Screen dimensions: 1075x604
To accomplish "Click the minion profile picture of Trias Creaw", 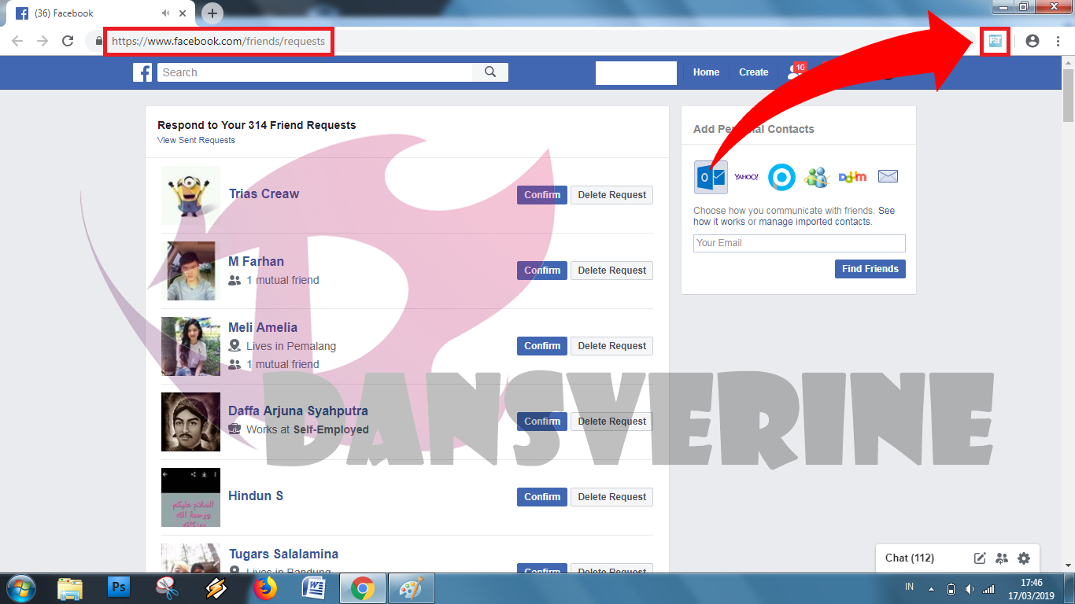I will pyautogui.click(x=190, y=195).
